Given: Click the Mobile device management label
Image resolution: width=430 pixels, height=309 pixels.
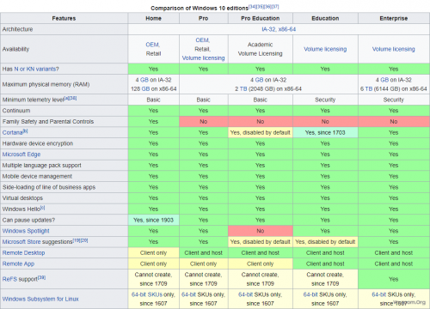Looking at the screenshot, I should click(x=37, y=176).
